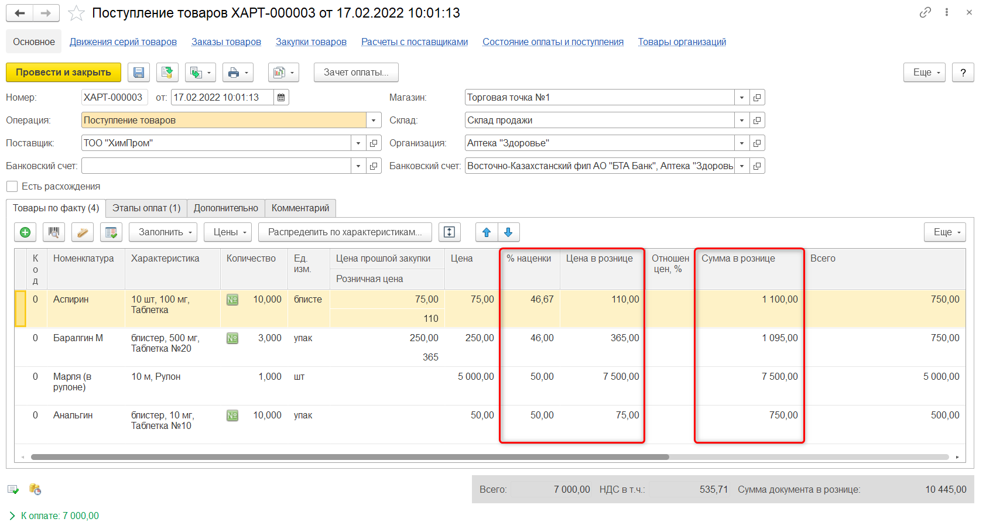The width and height of the screenshot is (986, 529).
Task: Move row down with blue arrow
Action: [508, 232]
